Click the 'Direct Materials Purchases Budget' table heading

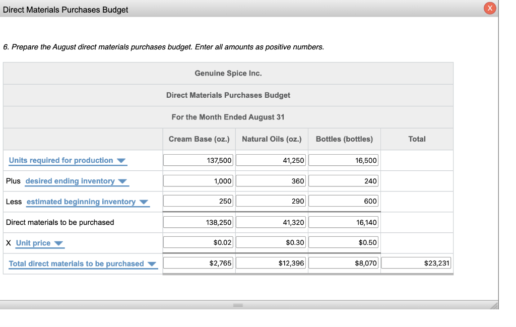pyautogui.click(x=228, y=95)
